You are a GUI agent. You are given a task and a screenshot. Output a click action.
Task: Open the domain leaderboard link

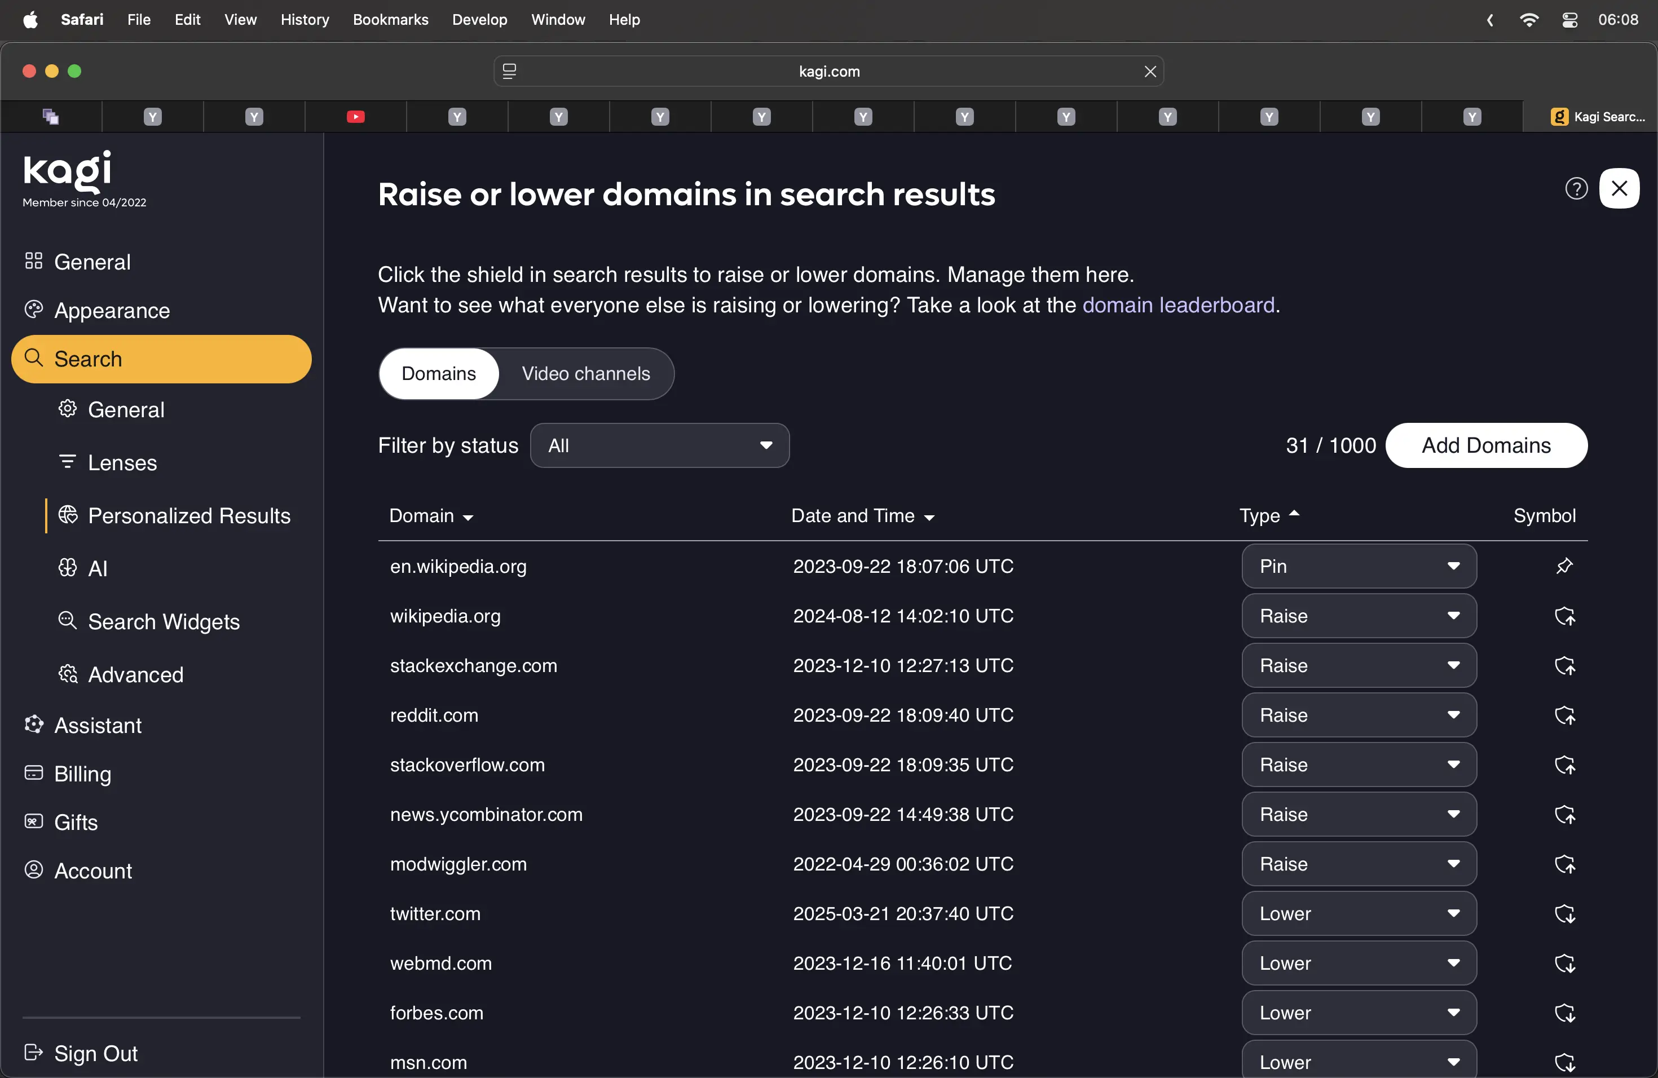[1178, 305]
